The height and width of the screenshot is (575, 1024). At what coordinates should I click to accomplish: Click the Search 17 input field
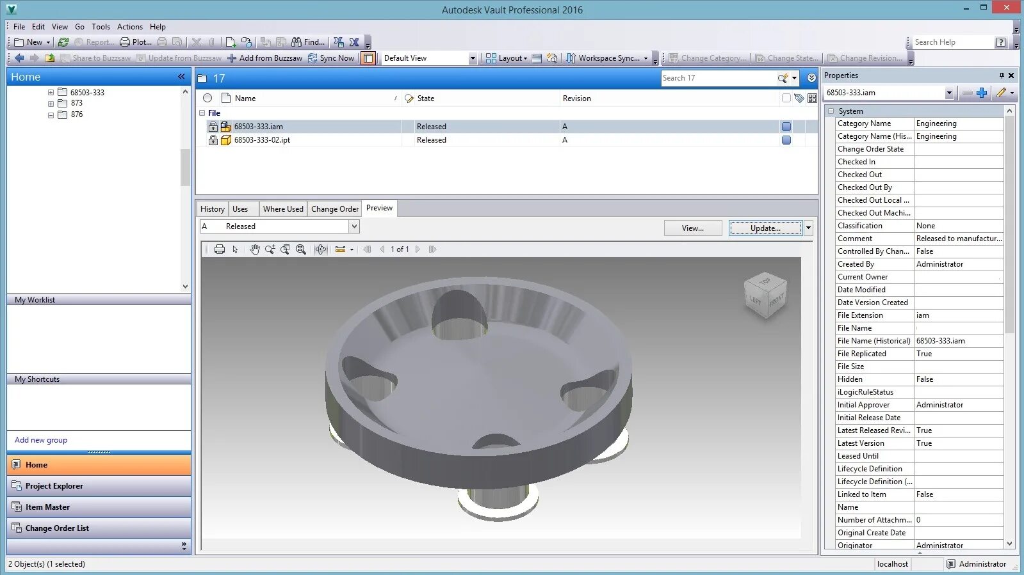pos(718,78)
